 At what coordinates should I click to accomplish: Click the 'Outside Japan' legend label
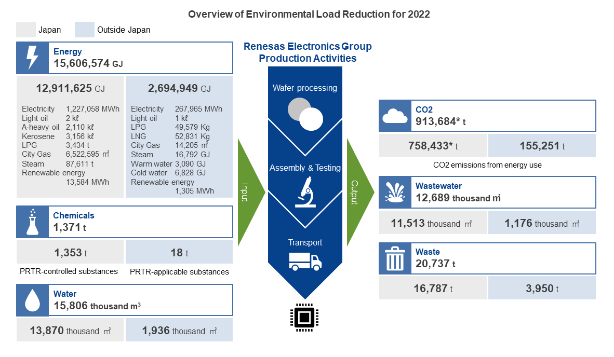point(124,30)
